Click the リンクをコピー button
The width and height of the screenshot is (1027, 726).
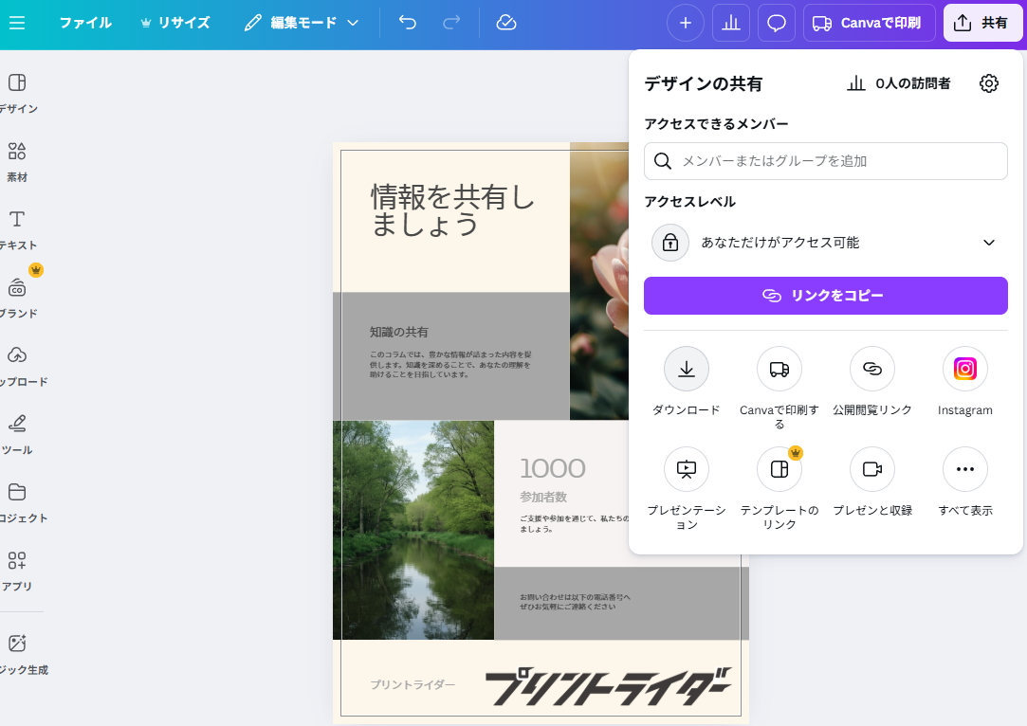click(x=825, y=295)
